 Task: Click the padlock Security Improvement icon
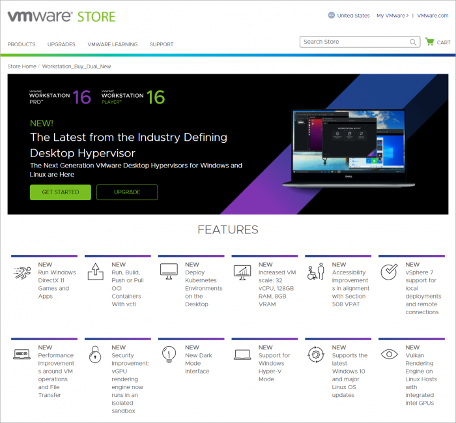coord(95,354)
